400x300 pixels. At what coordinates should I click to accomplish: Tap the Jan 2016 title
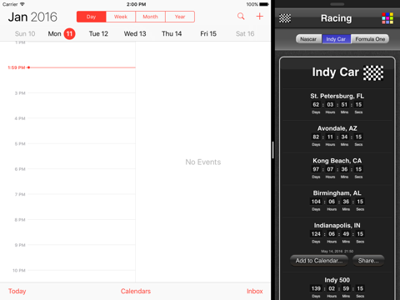32,17
